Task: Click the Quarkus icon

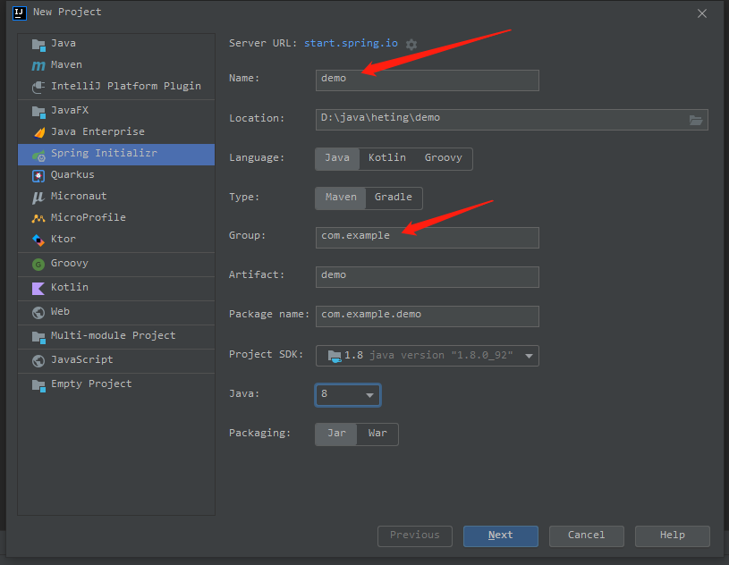Action: tap(38, 175)
